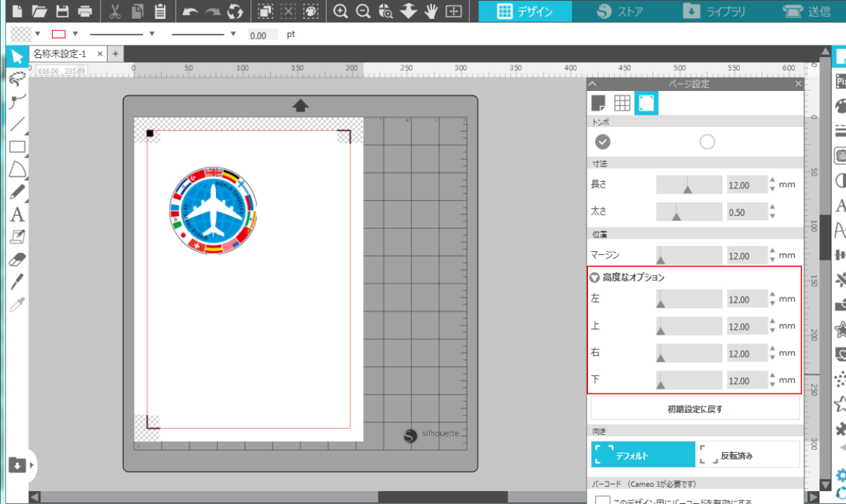Close the 名称未設定-1 document tab
This screenshot has width=846, height=504.
coord(100,54)
